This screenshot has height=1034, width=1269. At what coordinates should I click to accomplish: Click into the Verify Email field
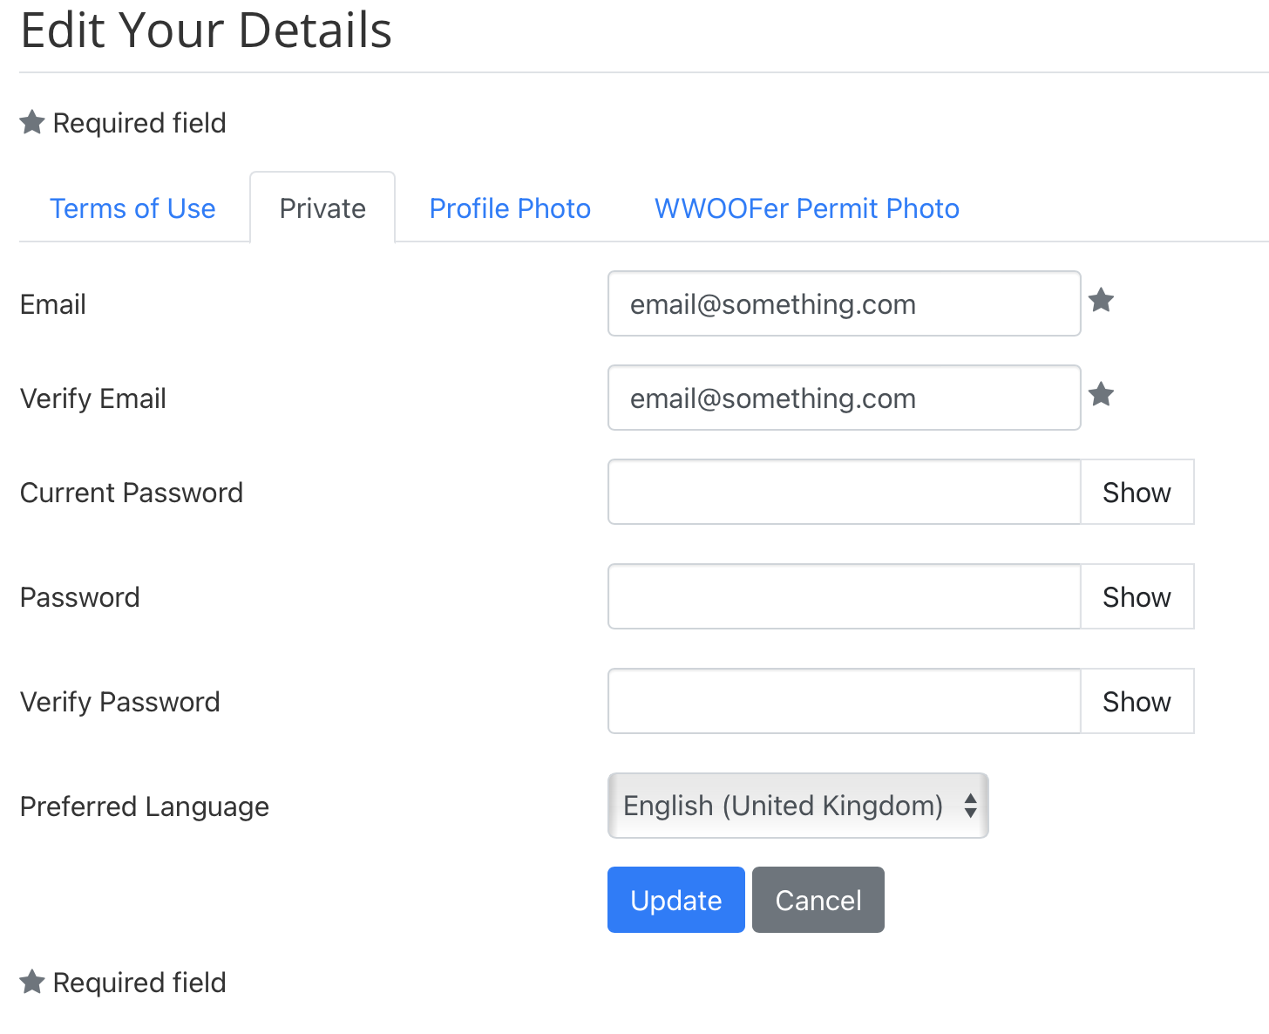[x=844, y=398]
